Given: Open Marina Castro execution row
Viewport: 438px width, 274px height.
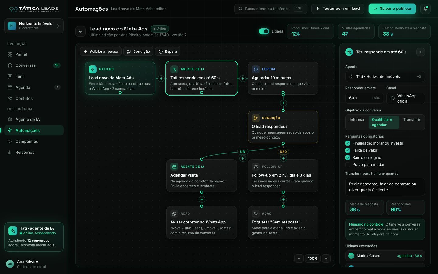Looking at the screenshot, I should pyautogui.click(x=385, y=256).
